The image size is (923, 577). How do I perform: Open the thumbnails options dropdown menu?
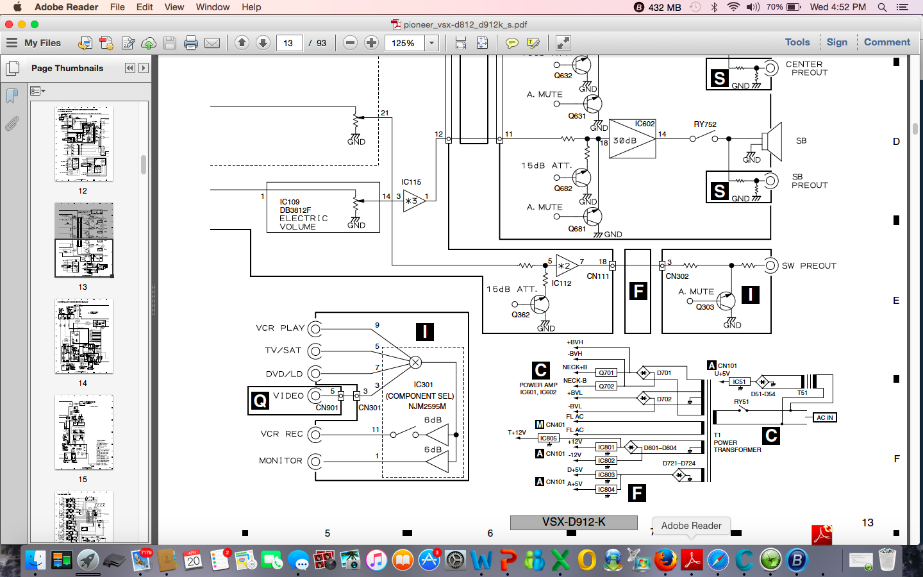point(38,91)
